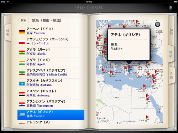Tap the 雅典 Yǎdiǎn text in popup
The image size is (178, 133).
coord(116,47)
